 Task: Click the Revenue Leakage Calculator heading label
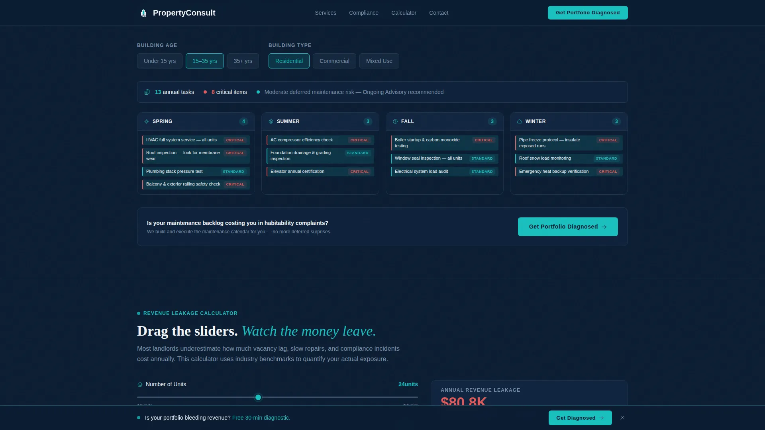pos(190,313)
